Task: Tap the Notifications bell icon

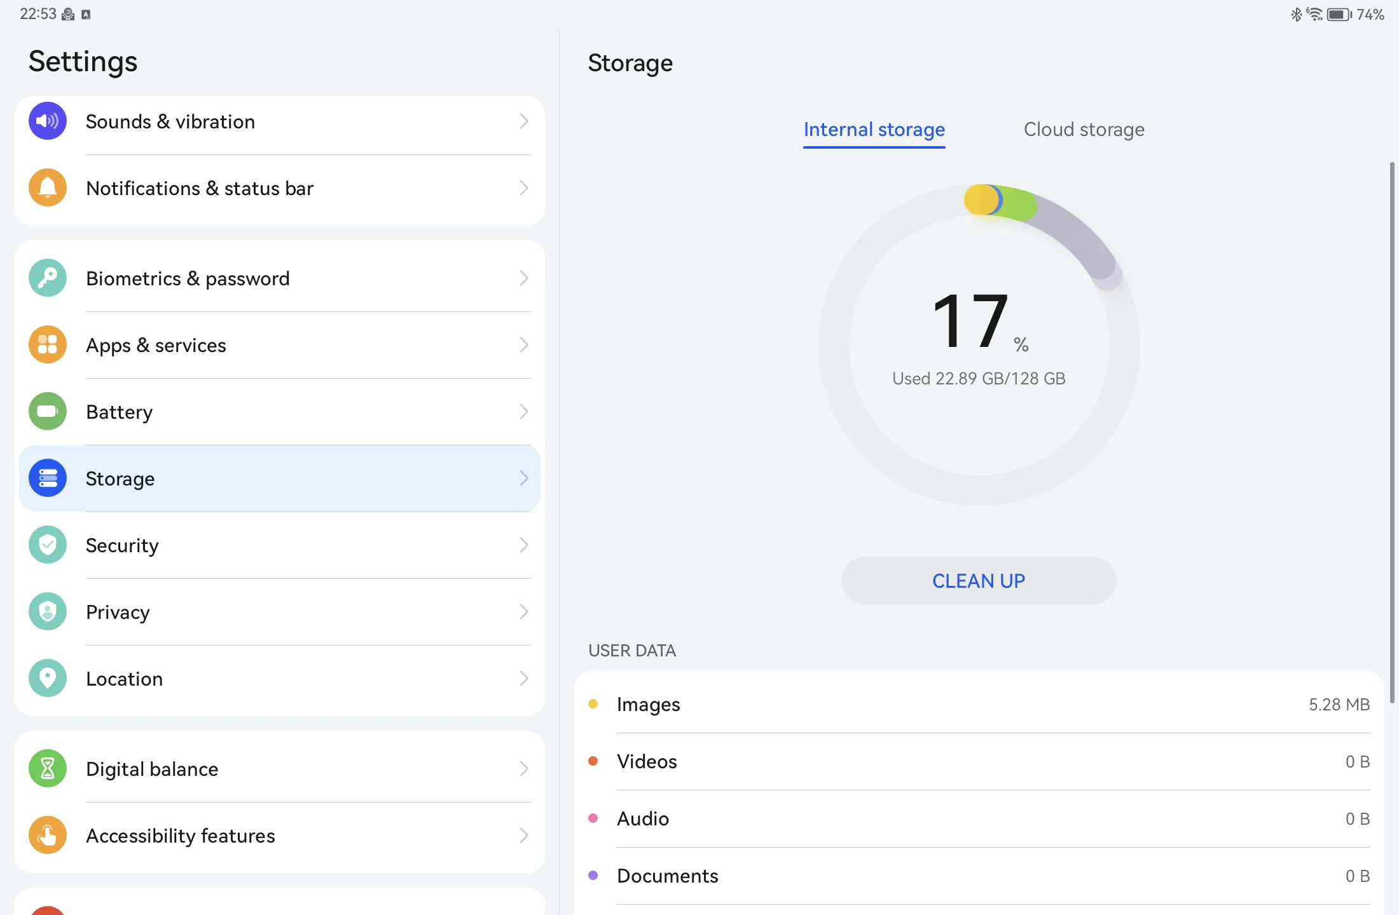Action: (48, 187)
